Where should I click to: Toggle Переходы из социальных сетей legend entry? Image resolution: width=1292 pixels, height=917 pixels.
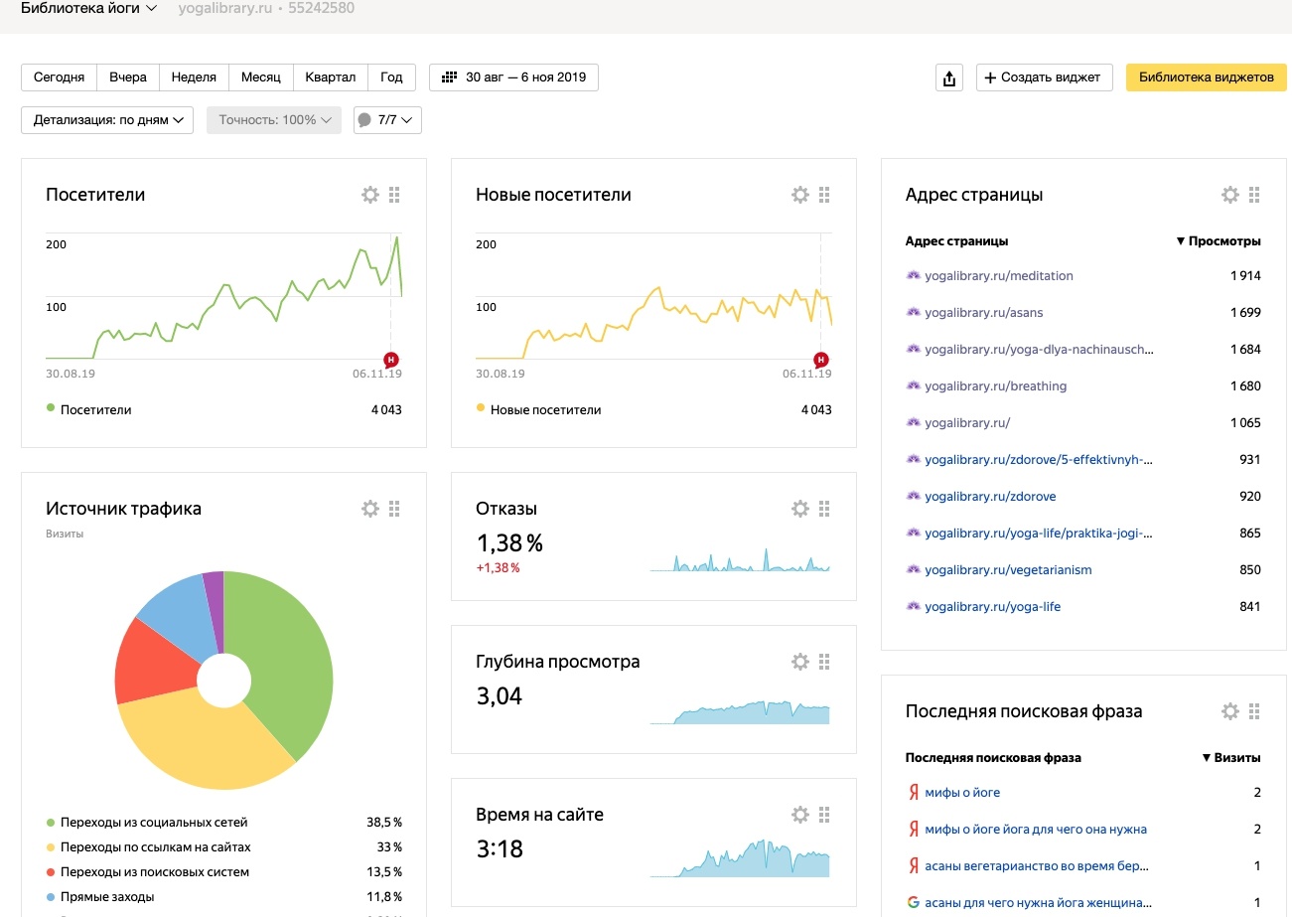click(153, 823)
